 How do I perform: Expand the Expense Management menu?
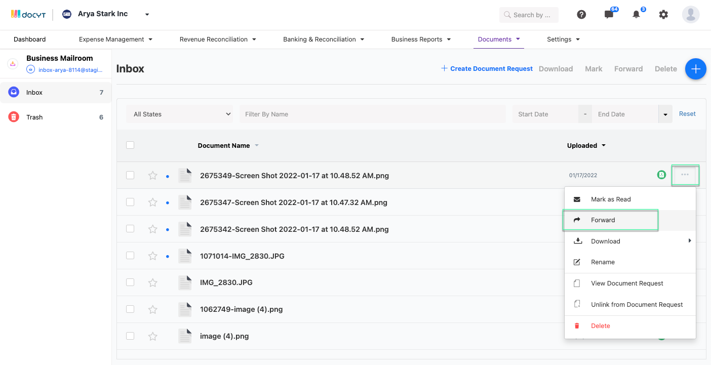tap(115, 39)
